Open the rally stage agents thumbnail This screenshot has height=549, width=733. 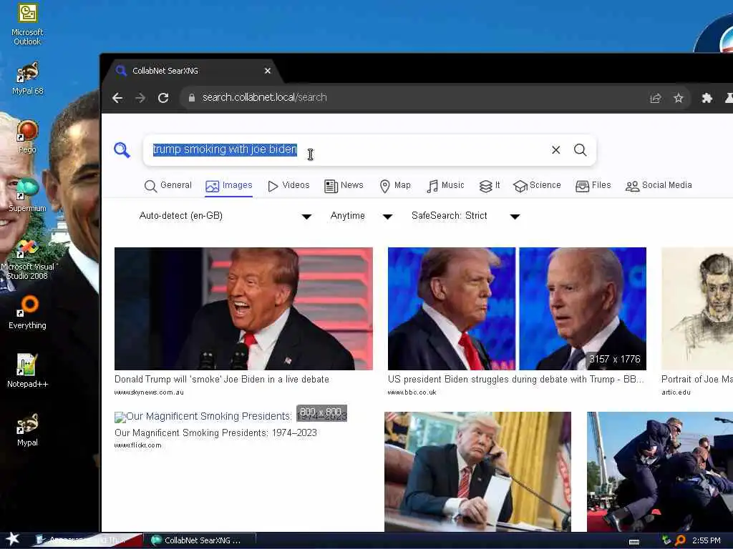(x=660, y=472)
